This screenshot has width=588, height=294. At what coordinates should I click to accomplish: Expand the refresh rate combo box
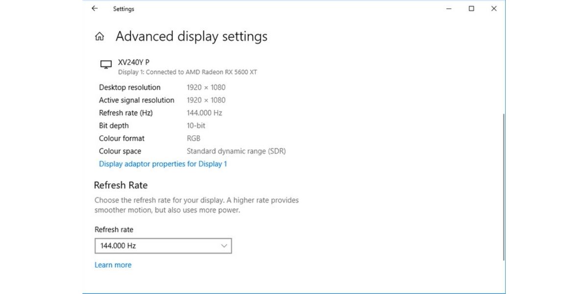coord(163,245)
